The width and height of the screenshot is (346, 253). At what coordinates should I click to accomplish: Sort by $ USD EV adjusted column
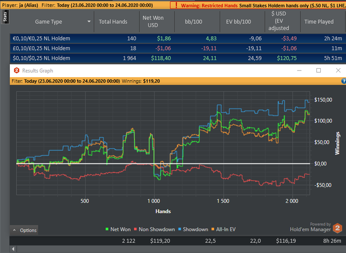coord(279,21)
